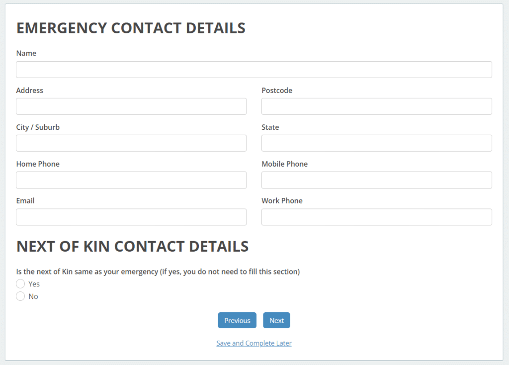The width and height of the screenshot is (509, 365).
Task: Click the NEXT OF KIN CONTACT DETAILS heading
Action: (x=132, y=246)
